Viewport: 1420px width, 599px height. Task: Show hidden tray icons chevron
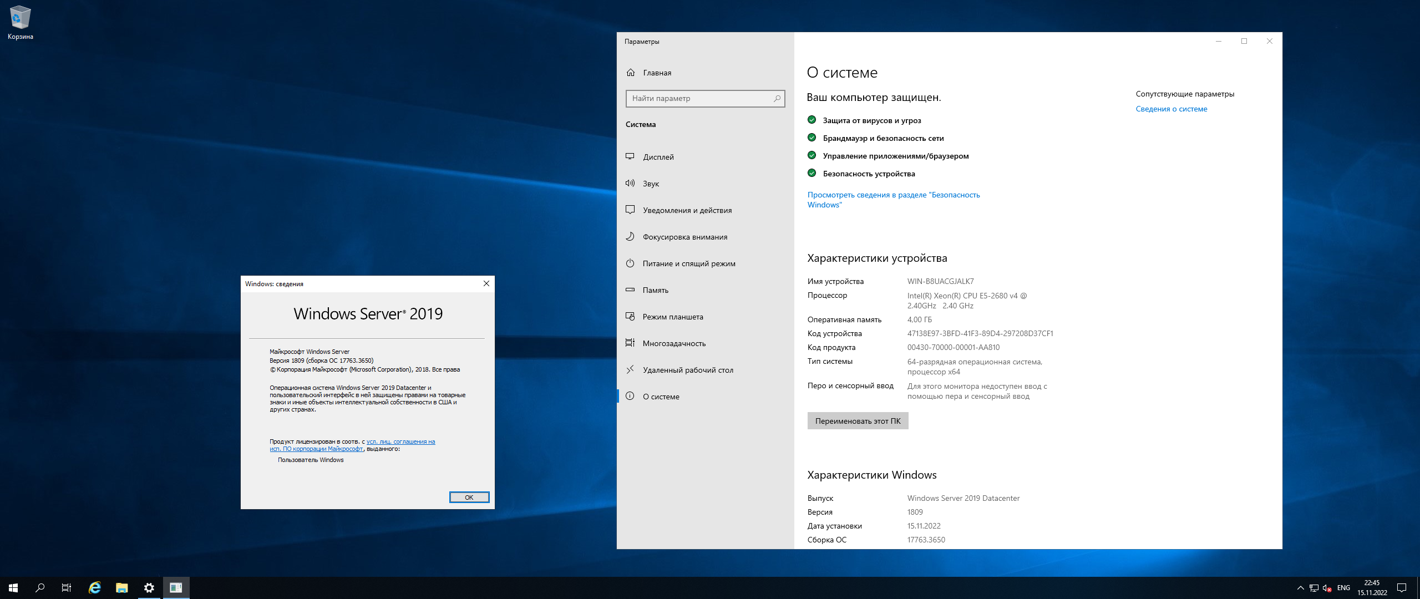pyautogui.click(x=1300, y=587)
